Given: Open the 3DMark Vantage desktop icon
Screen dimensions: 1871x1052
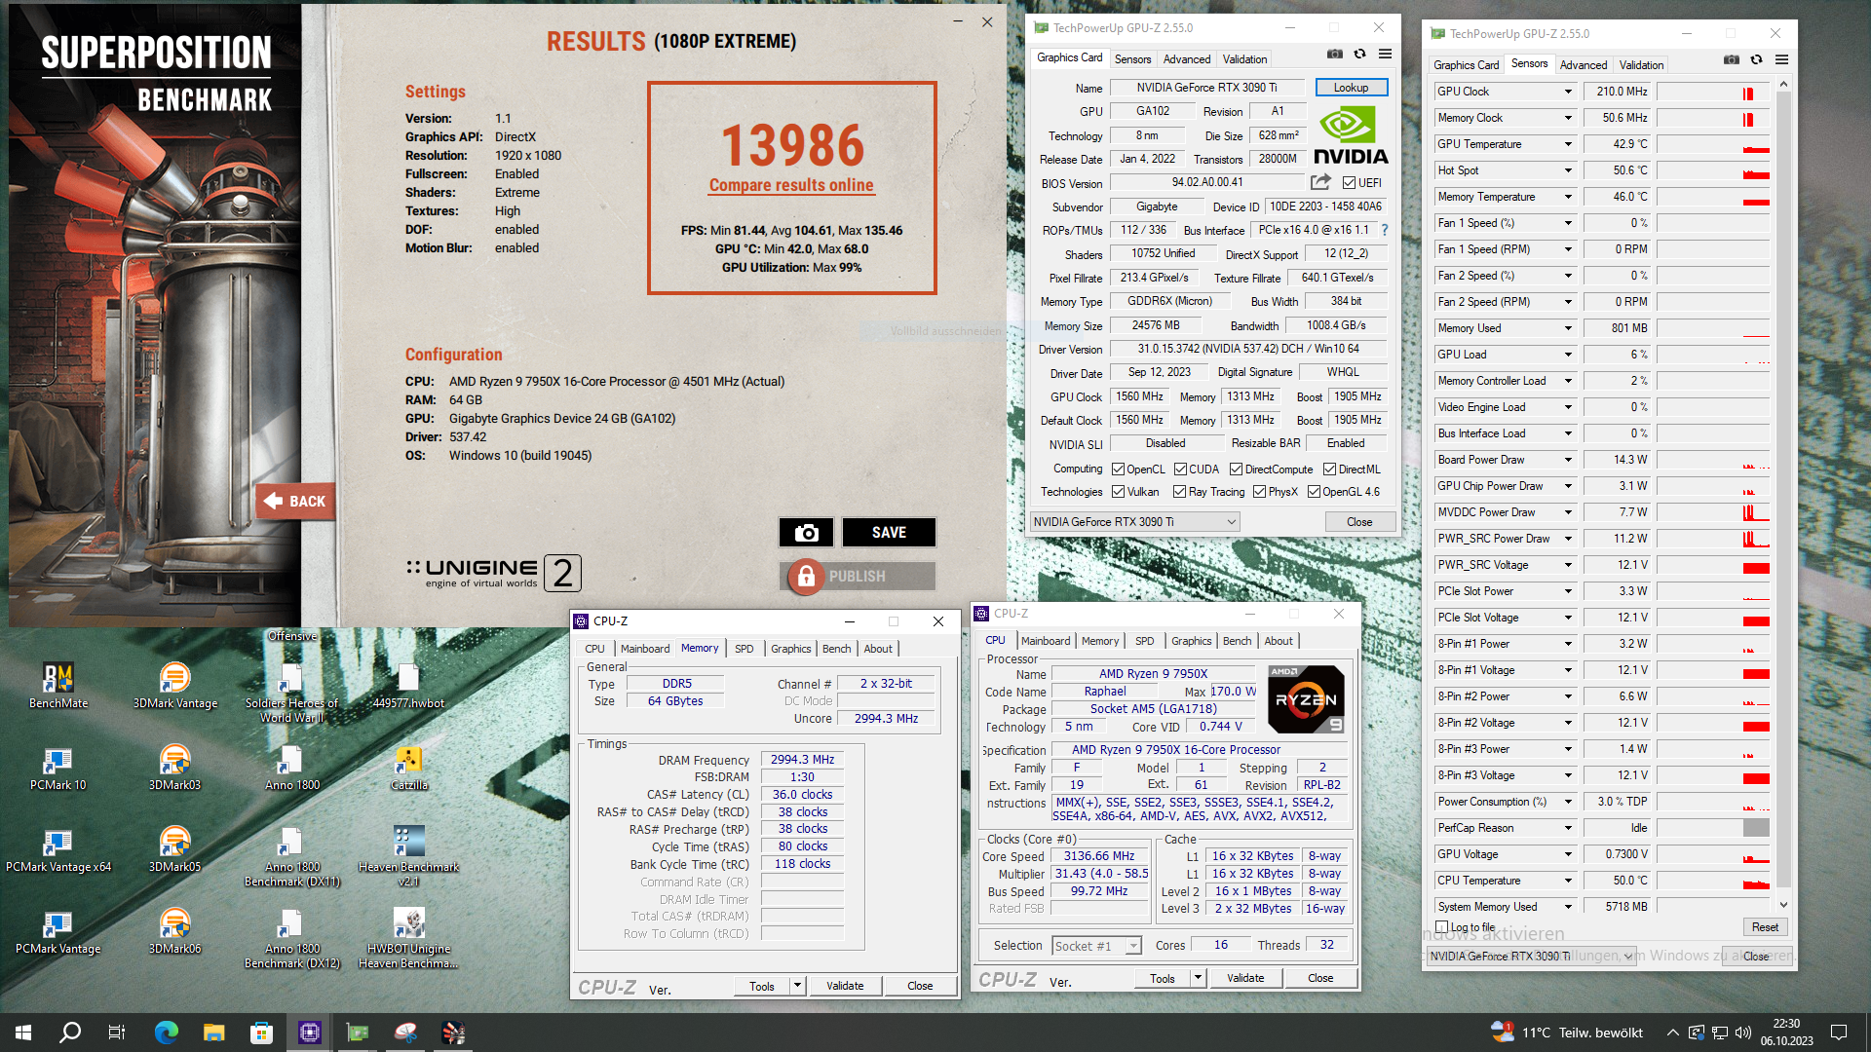Looking at the screenshot, I should tap(175, 685).
